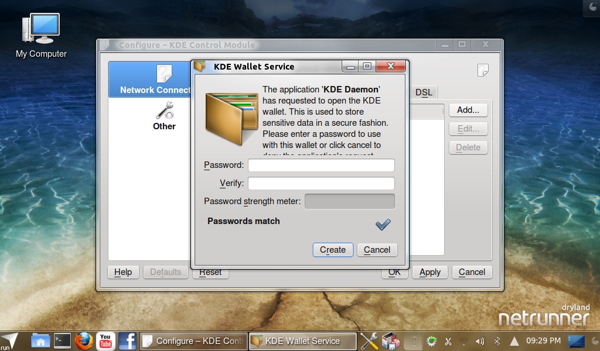Open the home folder from the taskbar

(40, 341)
